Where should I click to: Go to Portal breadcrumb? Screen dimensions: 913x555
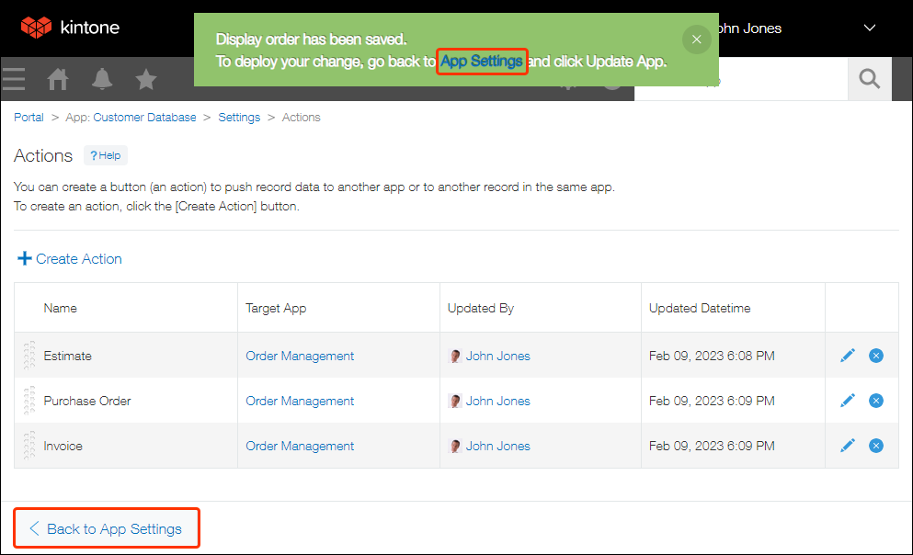coord(29,118)
